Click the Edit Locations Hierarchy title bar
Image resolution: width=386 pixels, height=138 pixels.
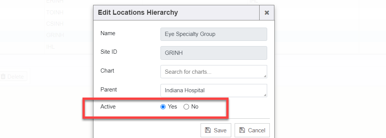tap(176, 13)
